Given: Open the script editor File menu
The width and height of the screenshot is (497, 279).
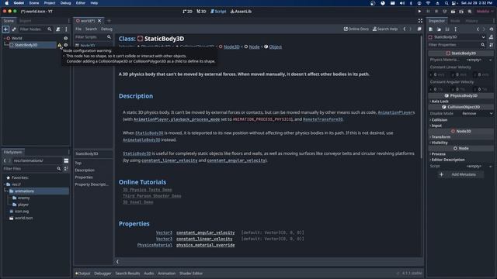Looking at the screenshot, I should pyautogui.click(x=78, y=29).
